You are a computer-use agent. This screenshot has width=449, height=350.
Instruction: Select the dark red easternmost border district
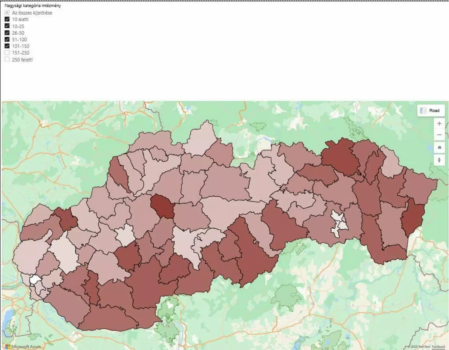click(x=413, y=216)
